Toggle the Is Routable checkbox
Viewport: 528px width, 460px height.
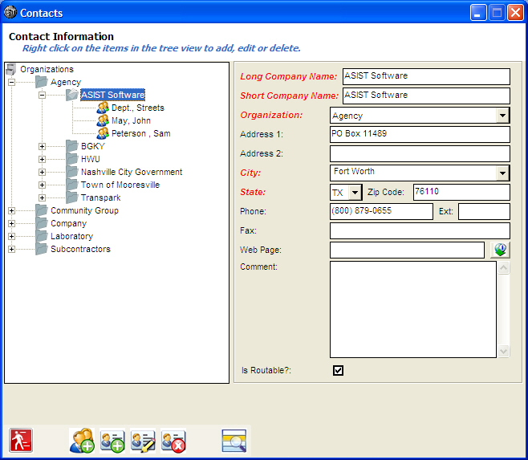tap(338, 370)
